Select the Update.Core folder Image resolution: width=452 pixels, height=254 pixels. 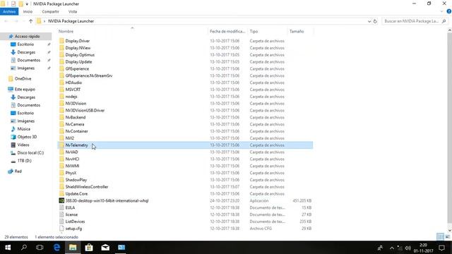click(76, 193)
